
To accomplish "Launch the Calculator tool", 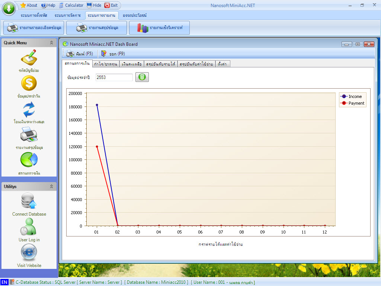I will [x=71, y=5].
